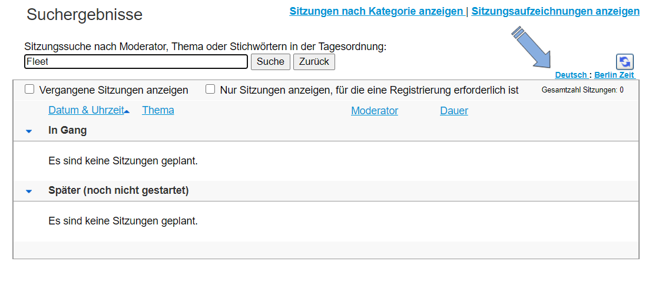Collapse 'Später' section with its blue arrow

pyautogui.click(x=29, y=191)
